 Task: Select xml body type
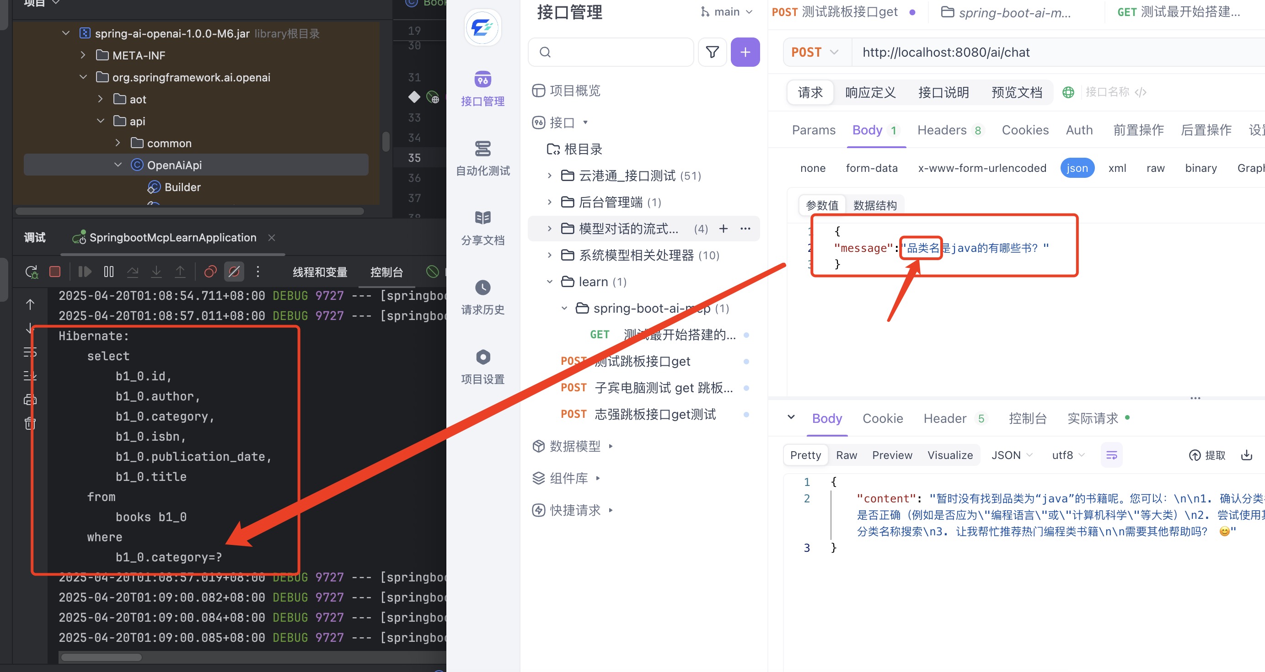point(1117,168)
